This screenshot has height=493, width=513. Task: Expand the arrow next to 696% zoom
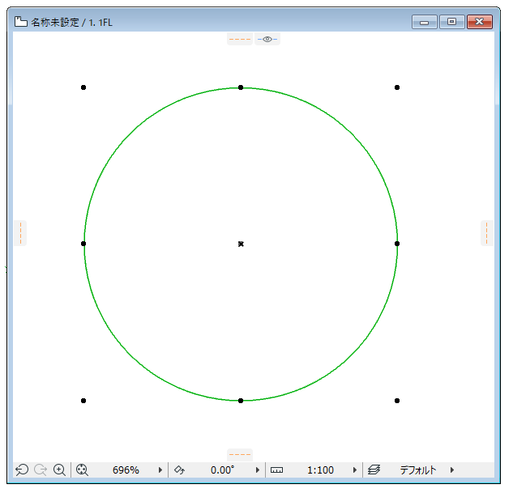click(x=160, y=470)
